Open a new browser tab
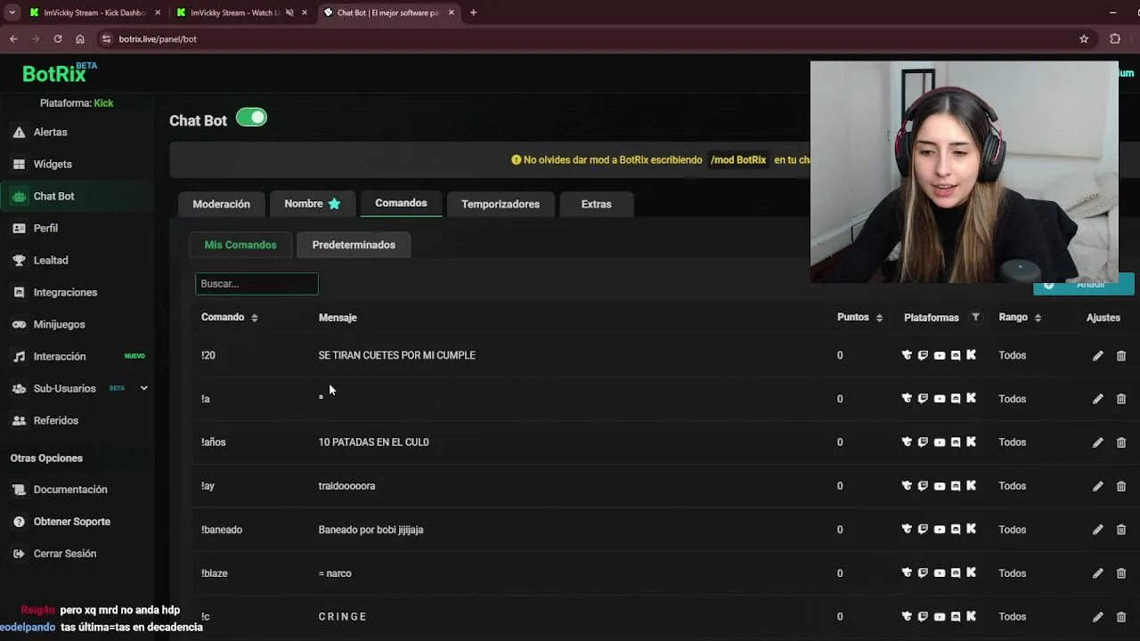1140x641 pixels. point(473,12)
